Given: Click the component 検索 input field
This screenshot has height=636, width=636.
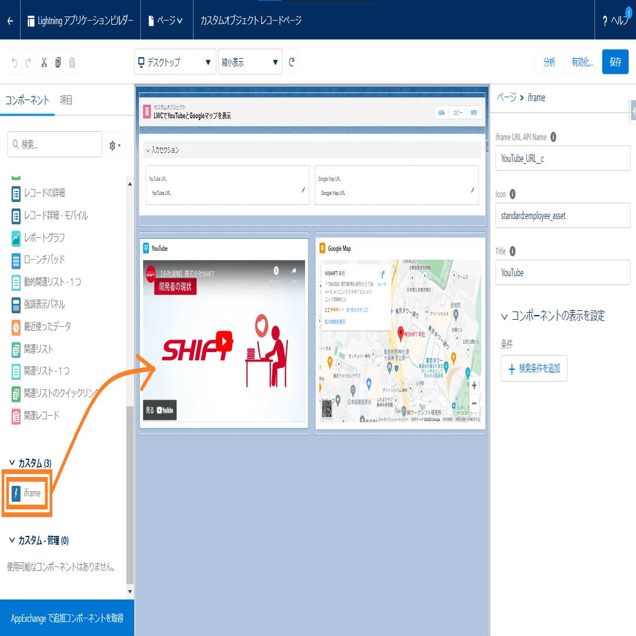Looking at the screenshot, I should coord(54,144).
